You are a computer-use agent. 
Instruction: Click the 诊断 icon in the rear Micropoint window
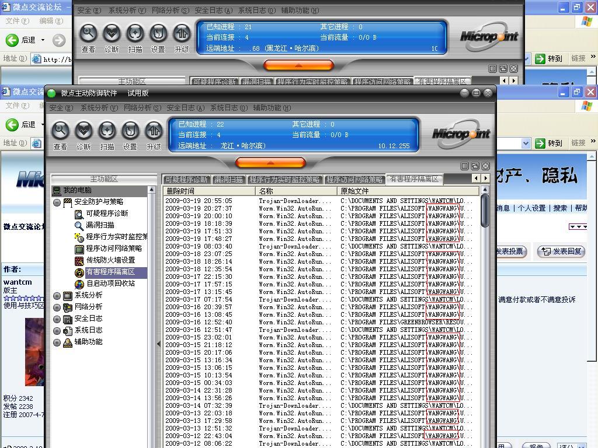[x=112, y=33]
